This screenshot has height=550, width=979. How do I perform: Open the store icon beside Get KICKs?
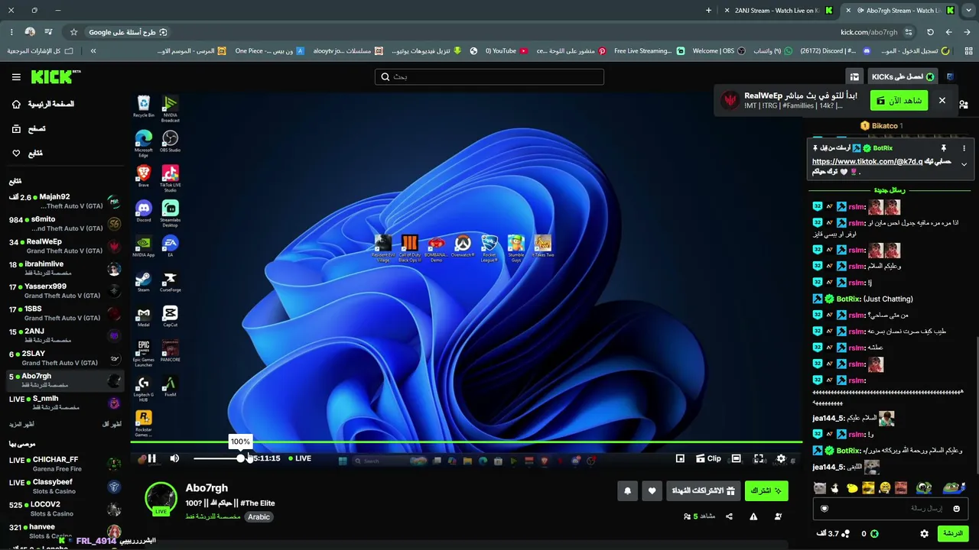click(854, 77)
